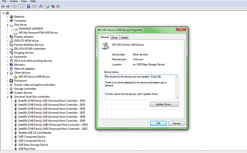This screenshot has height=153, width=247.
Task: Click the blue Help question-mark toolbar icon
Action: point(29,7)
